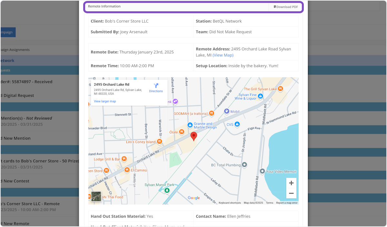Image resolution: width=387 pixels, height=227 pixels.
Task: Switch to satellite view thumbnail
Action: 96,196
